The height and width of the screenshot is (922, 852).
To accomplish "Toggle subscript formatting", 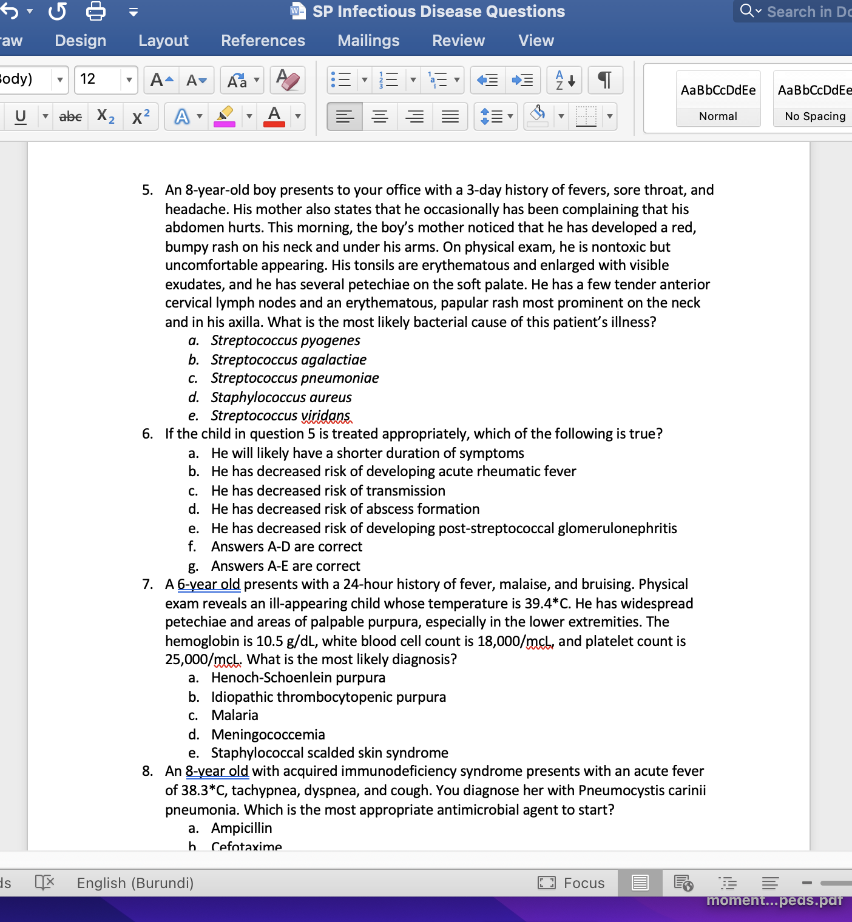I will (106, 116).
